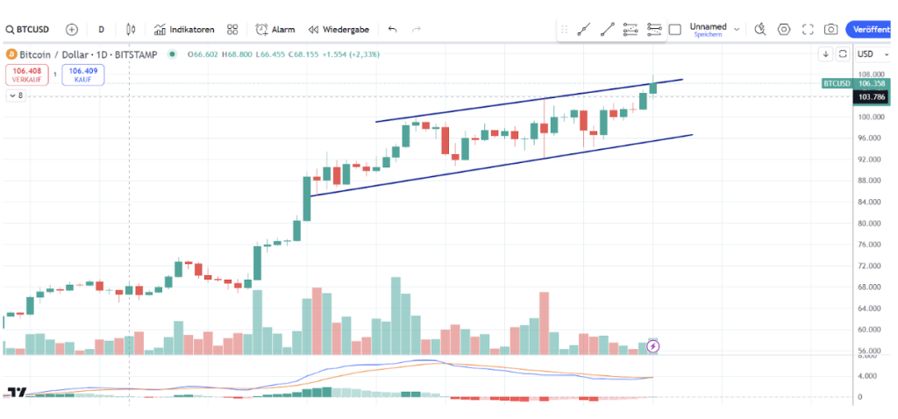898x419 pixels.
Task: Toggle fullscreen mode
Action: click(808, 29)
